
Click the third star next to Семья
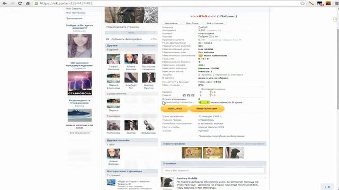[193, 95]
